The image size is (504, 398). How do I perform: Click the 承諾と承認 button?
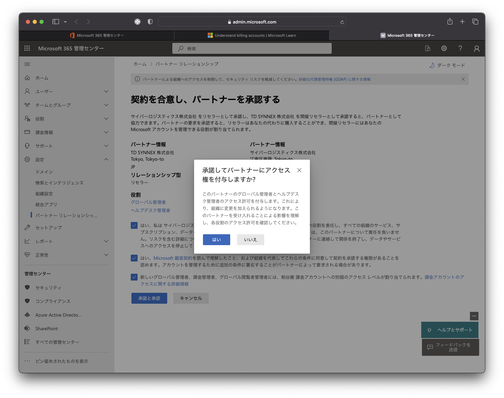coord(149,298)
